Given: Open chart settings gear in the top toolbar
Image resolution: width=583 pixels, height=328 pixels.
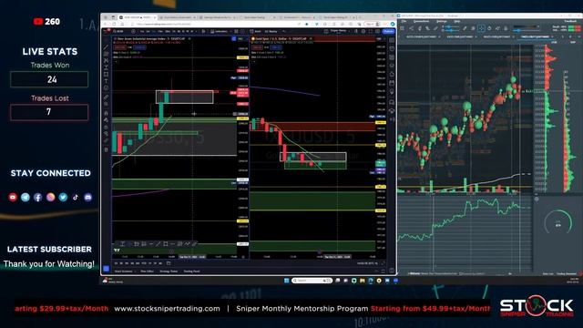Looking at the screenshot, I should click(x=363, y=31).
